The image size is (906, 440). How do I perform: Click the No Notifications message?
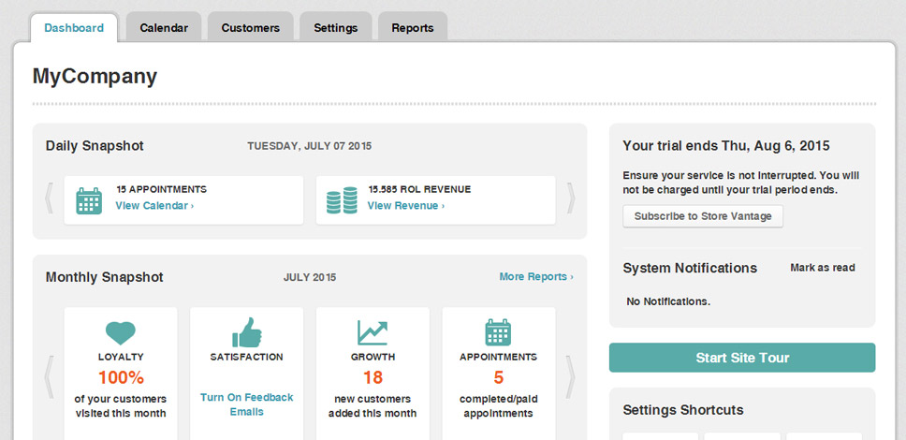click(668, 301)
